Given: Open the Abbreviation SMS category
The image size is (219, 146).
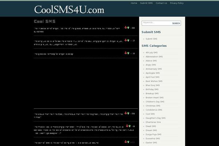Looking at the screenshot, I should pyautogui.click(x=154, y=57).
